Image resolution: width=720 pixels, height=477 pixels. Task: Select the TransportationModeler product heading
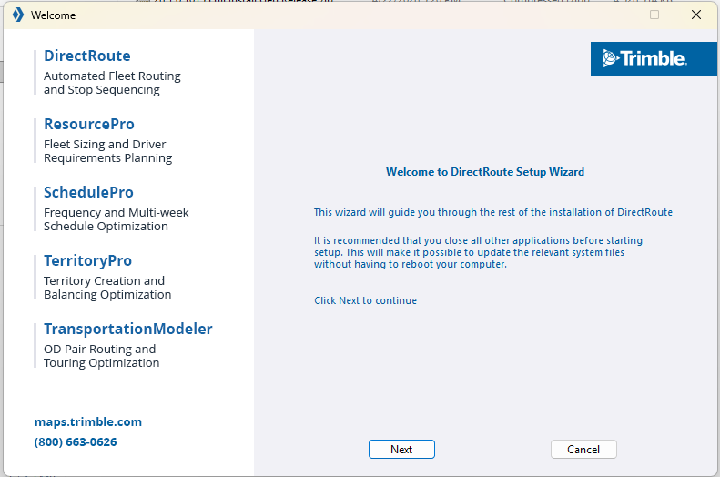click(128, 330)
